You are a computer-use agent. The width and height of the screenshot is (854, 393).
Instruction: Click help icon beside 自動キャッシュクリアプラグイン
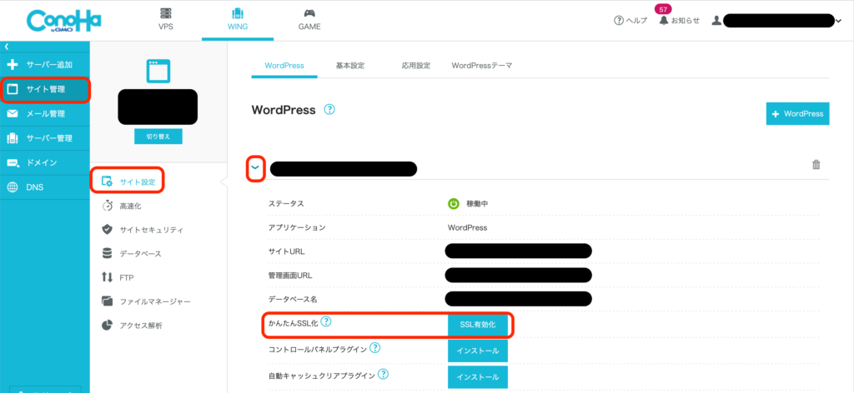pyautogui.click(x=383, y=374)
